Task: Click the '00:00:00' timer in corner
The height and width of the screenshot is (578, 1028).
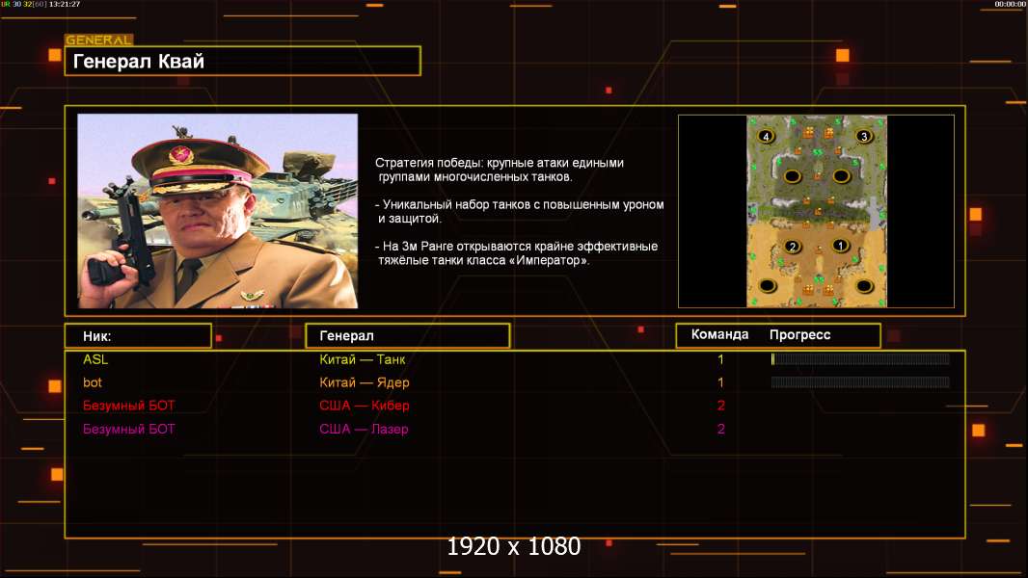Action: pyautogui.click(x=1011, y=4)
